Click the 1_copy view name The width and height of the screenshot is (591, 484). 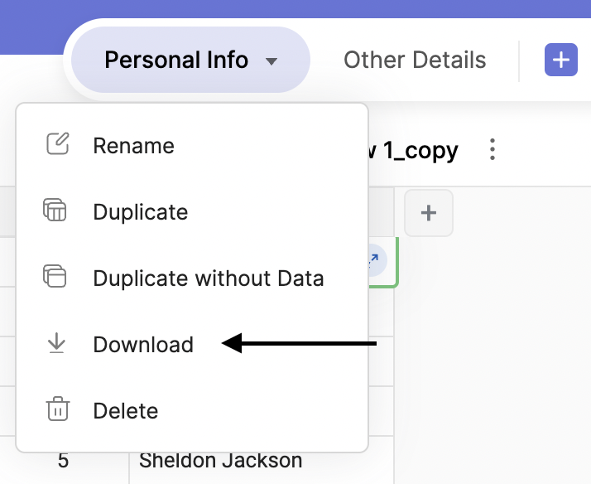coord(414,151)
